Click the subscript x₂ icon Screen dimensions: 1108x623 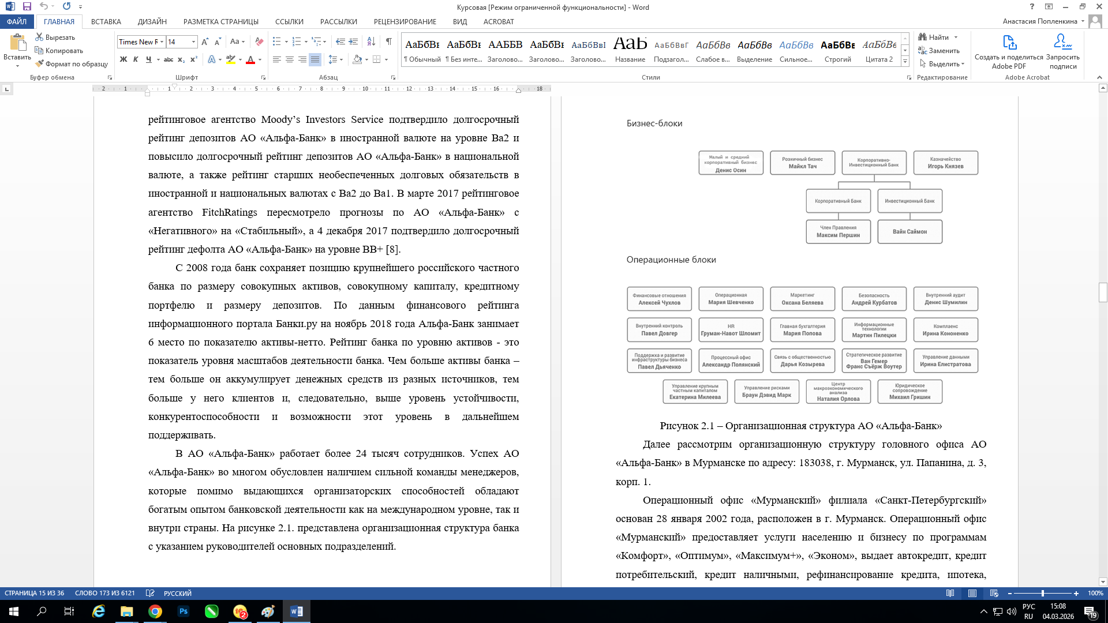[181, 59]
